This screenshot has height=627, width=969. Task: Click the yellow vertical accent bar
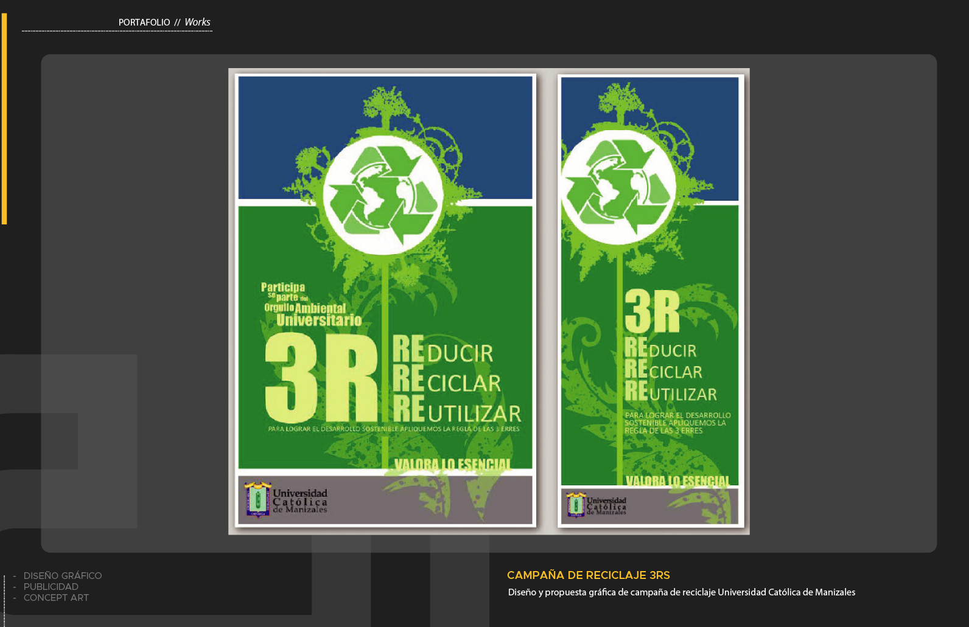pyautogui.click(x=4, y=119)
